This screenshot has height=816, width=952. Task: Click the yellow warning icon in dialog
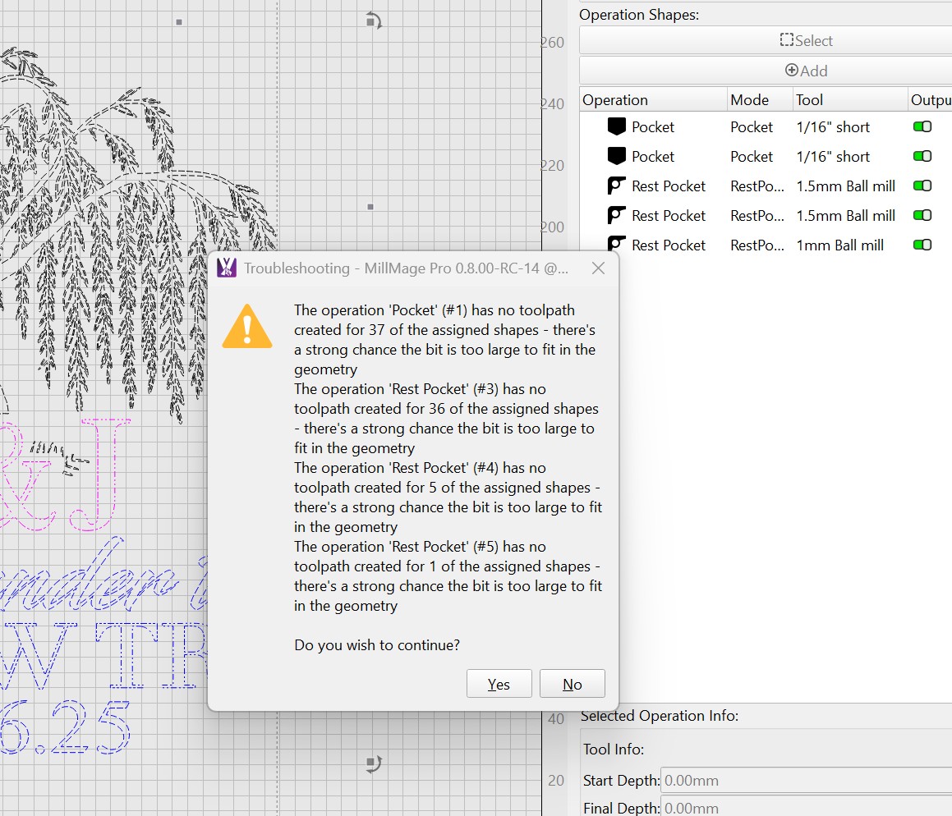247,327
